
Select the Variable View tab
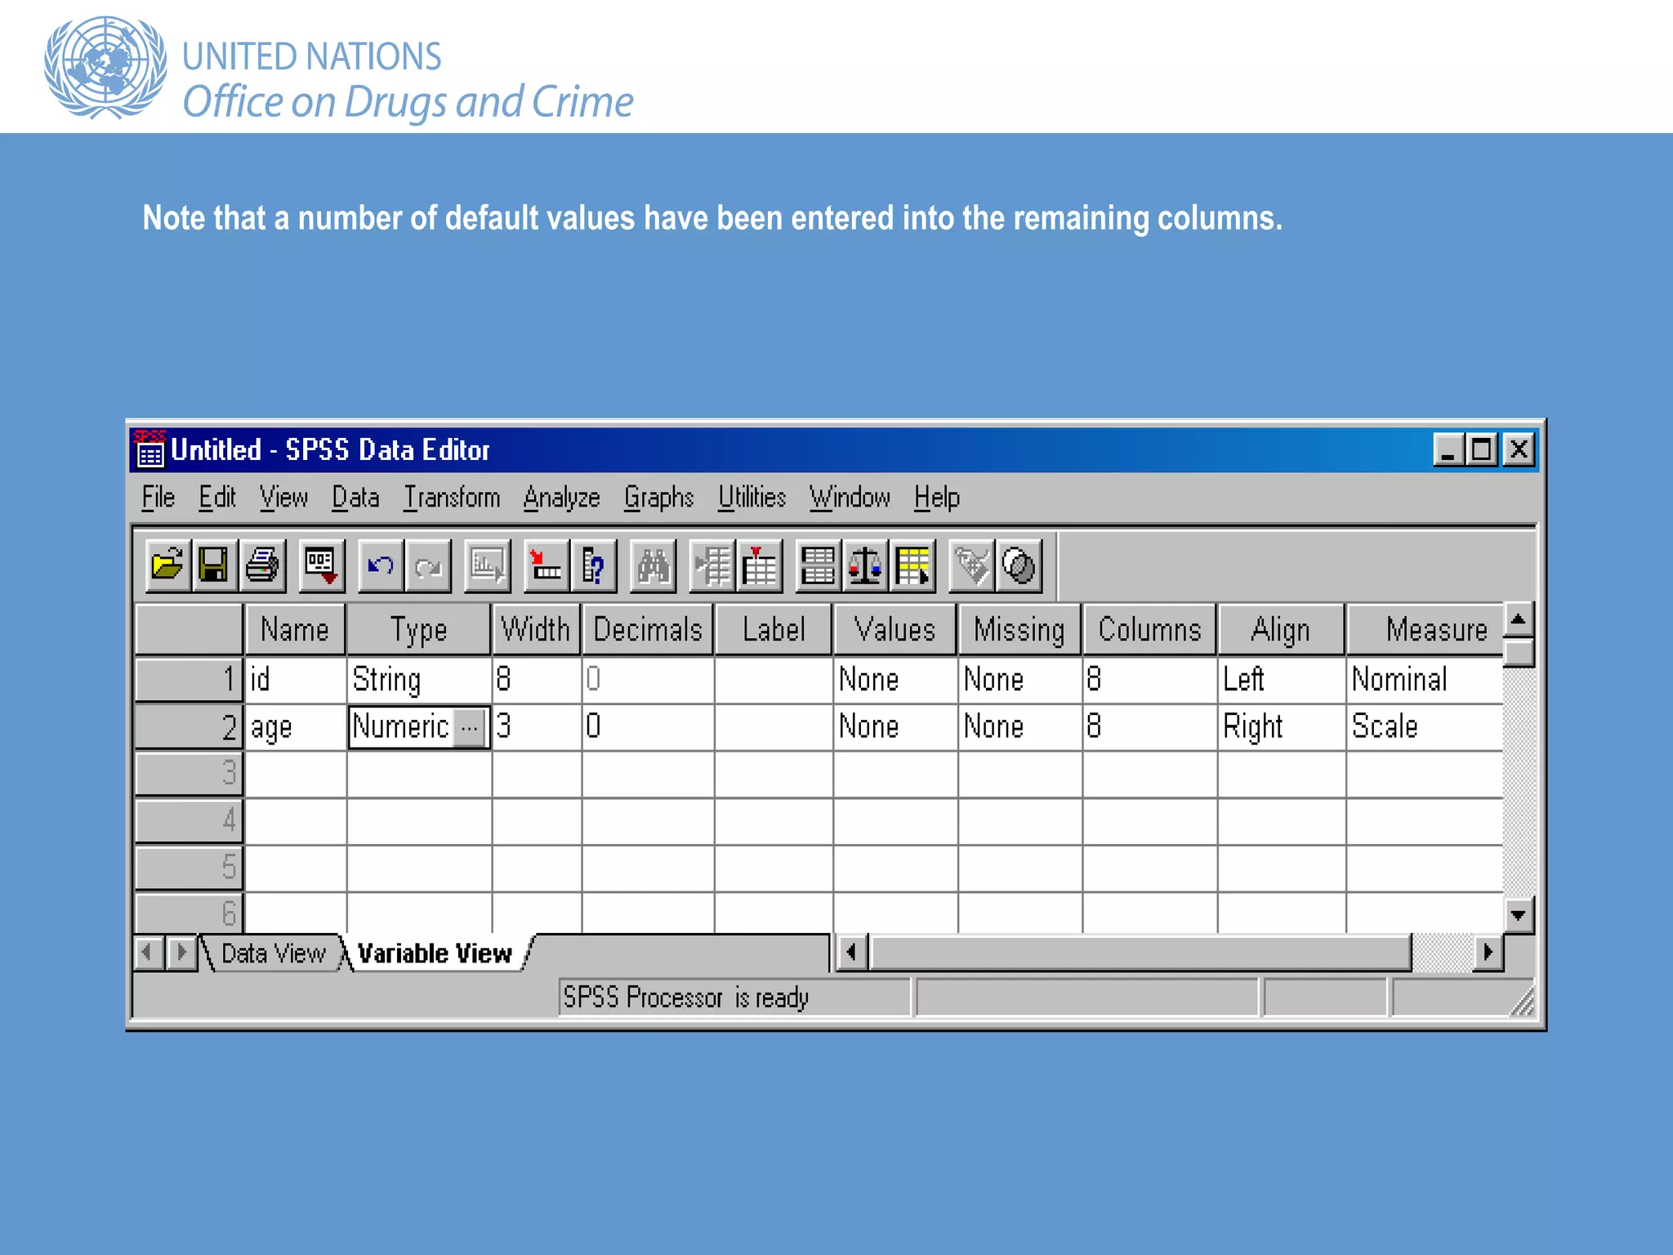point(435,954)
